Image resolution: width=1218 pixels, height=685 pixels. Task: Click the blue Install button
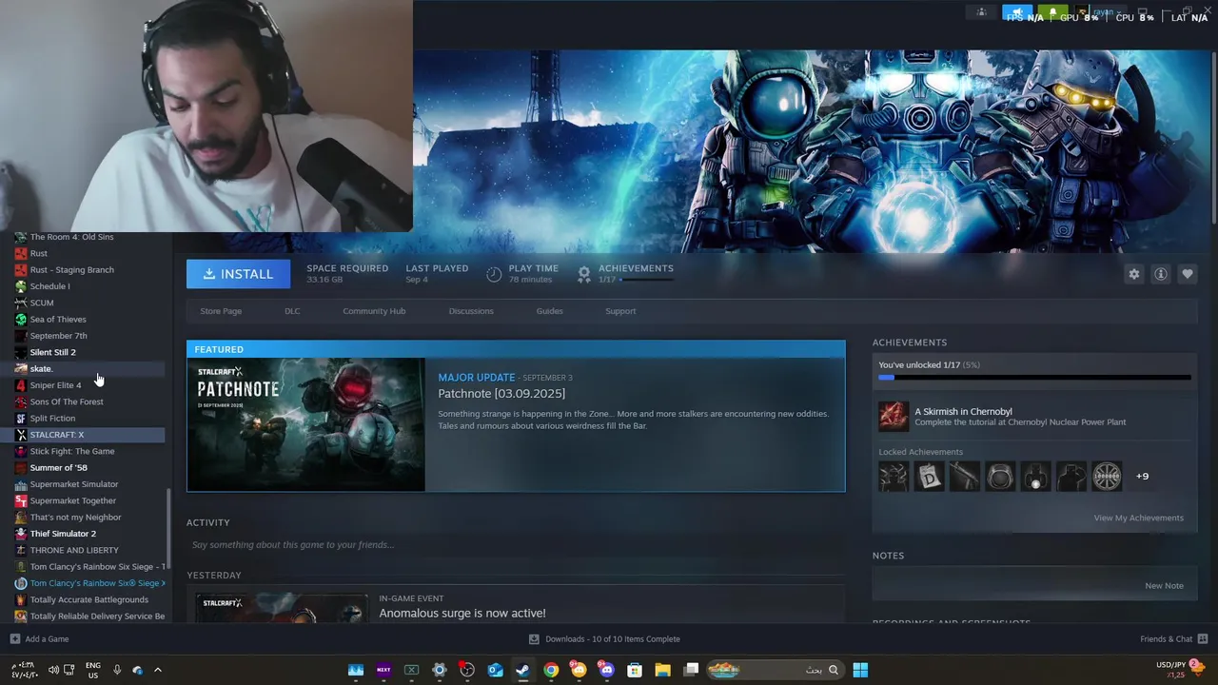(x=238, y=274)
